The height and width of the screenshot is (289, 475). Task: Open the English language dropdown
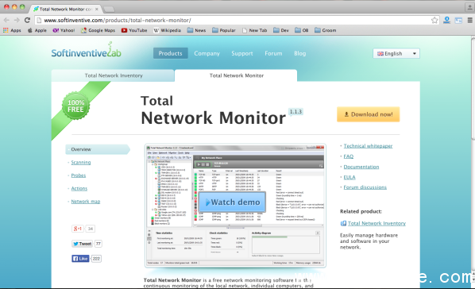point(396,54)
